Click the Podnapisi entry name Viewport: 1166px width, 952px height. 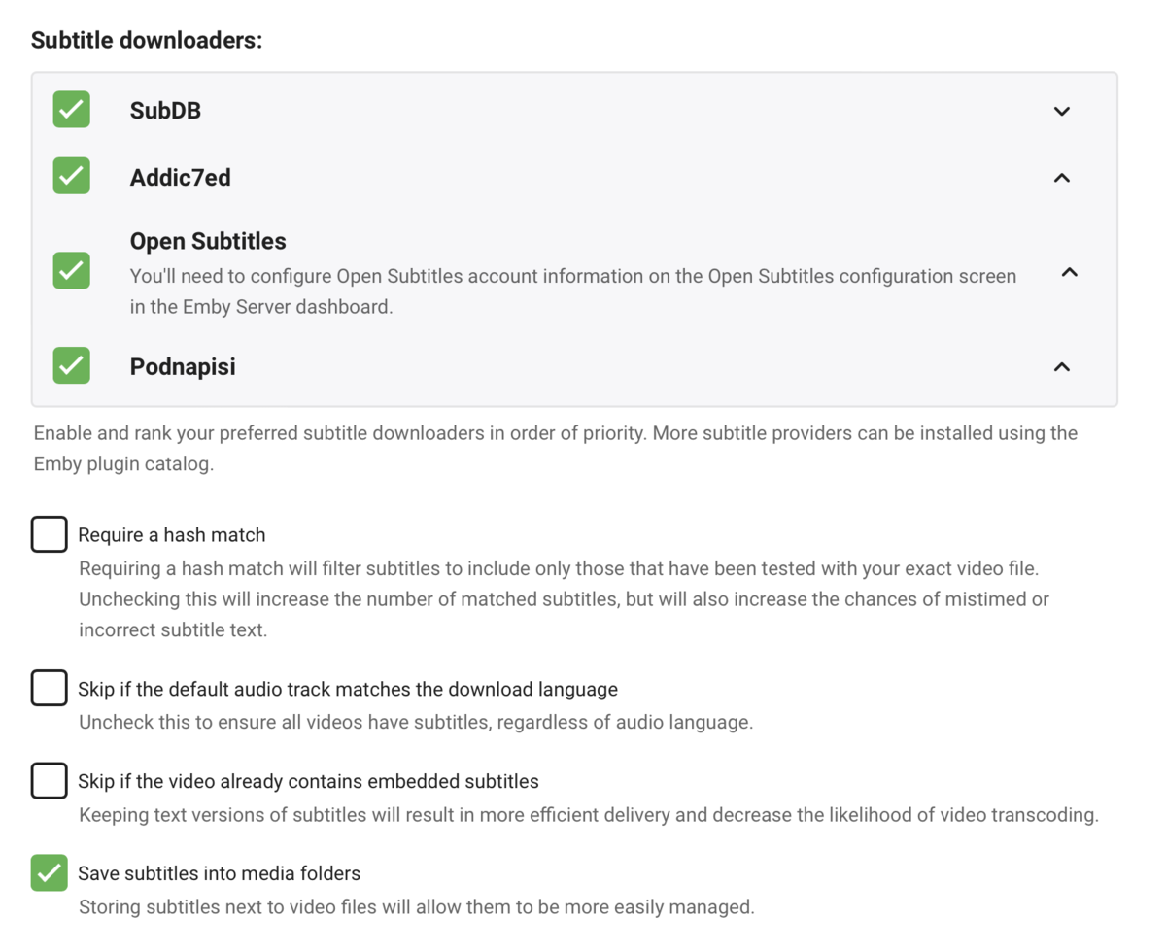coord(183,367)
